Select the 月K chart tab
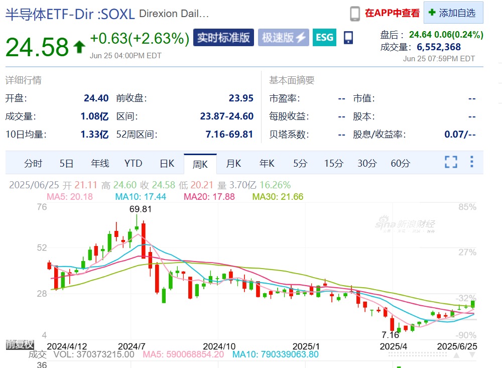Screen dimensions: 502x368 233,163
